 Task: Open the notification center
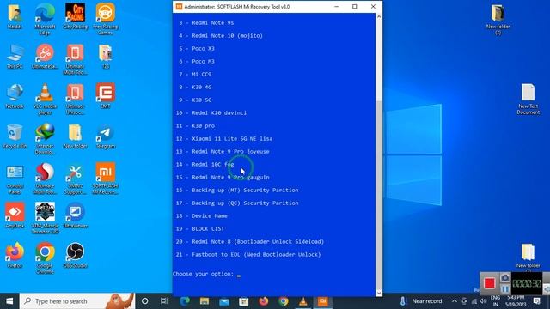click(536, 301)
